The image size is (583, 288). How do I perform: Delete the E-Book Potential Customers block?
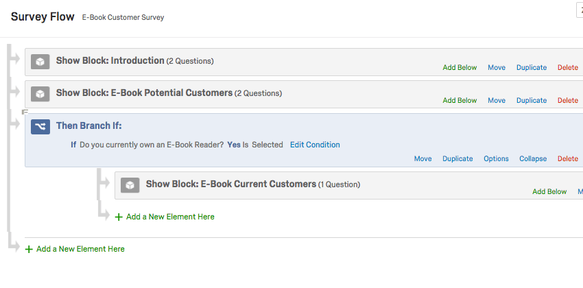click(568, 100)
